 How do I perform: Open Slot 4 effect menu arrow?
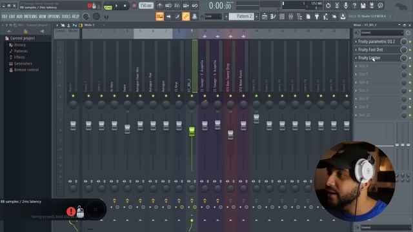click(356, 66)
